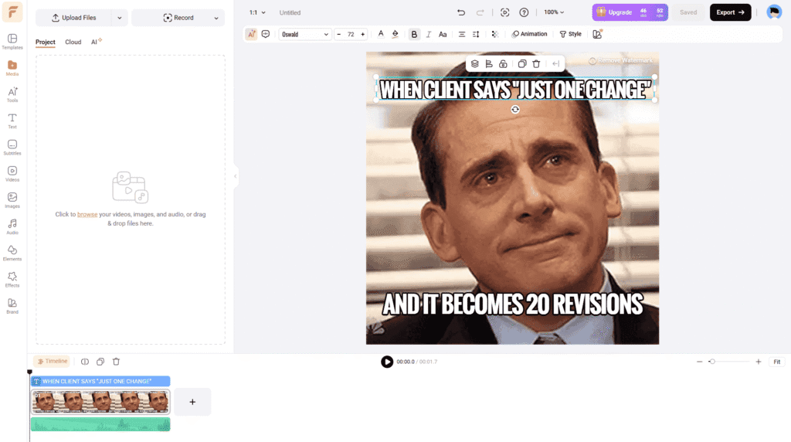Open the Text sidebar panel
Image resolution: width=791 pixels, height=442 pixels.
click(x=12, y=121)
